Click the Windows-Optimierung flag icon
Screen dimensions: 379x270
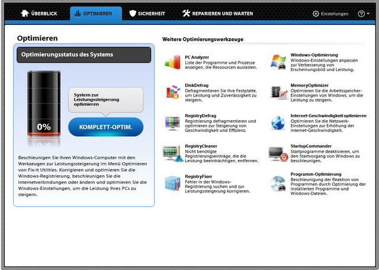click(x=278, y=62)
